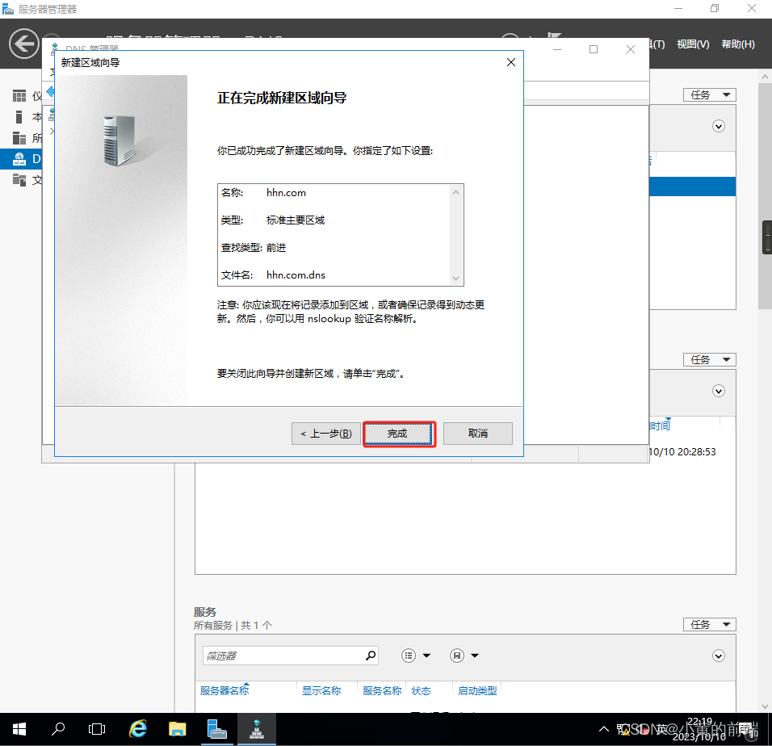The height and width of the screenshot is (746, 772).
Task: Select the dashboard icon in sidebar
Action: click(19, 96)
